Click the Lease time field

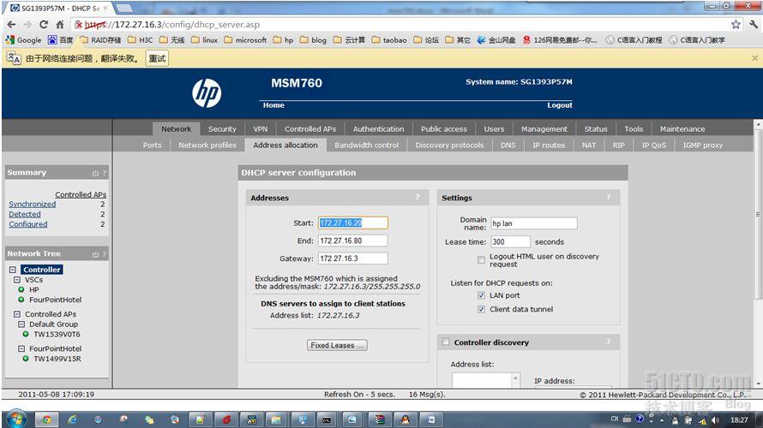(x=510, y=241)
